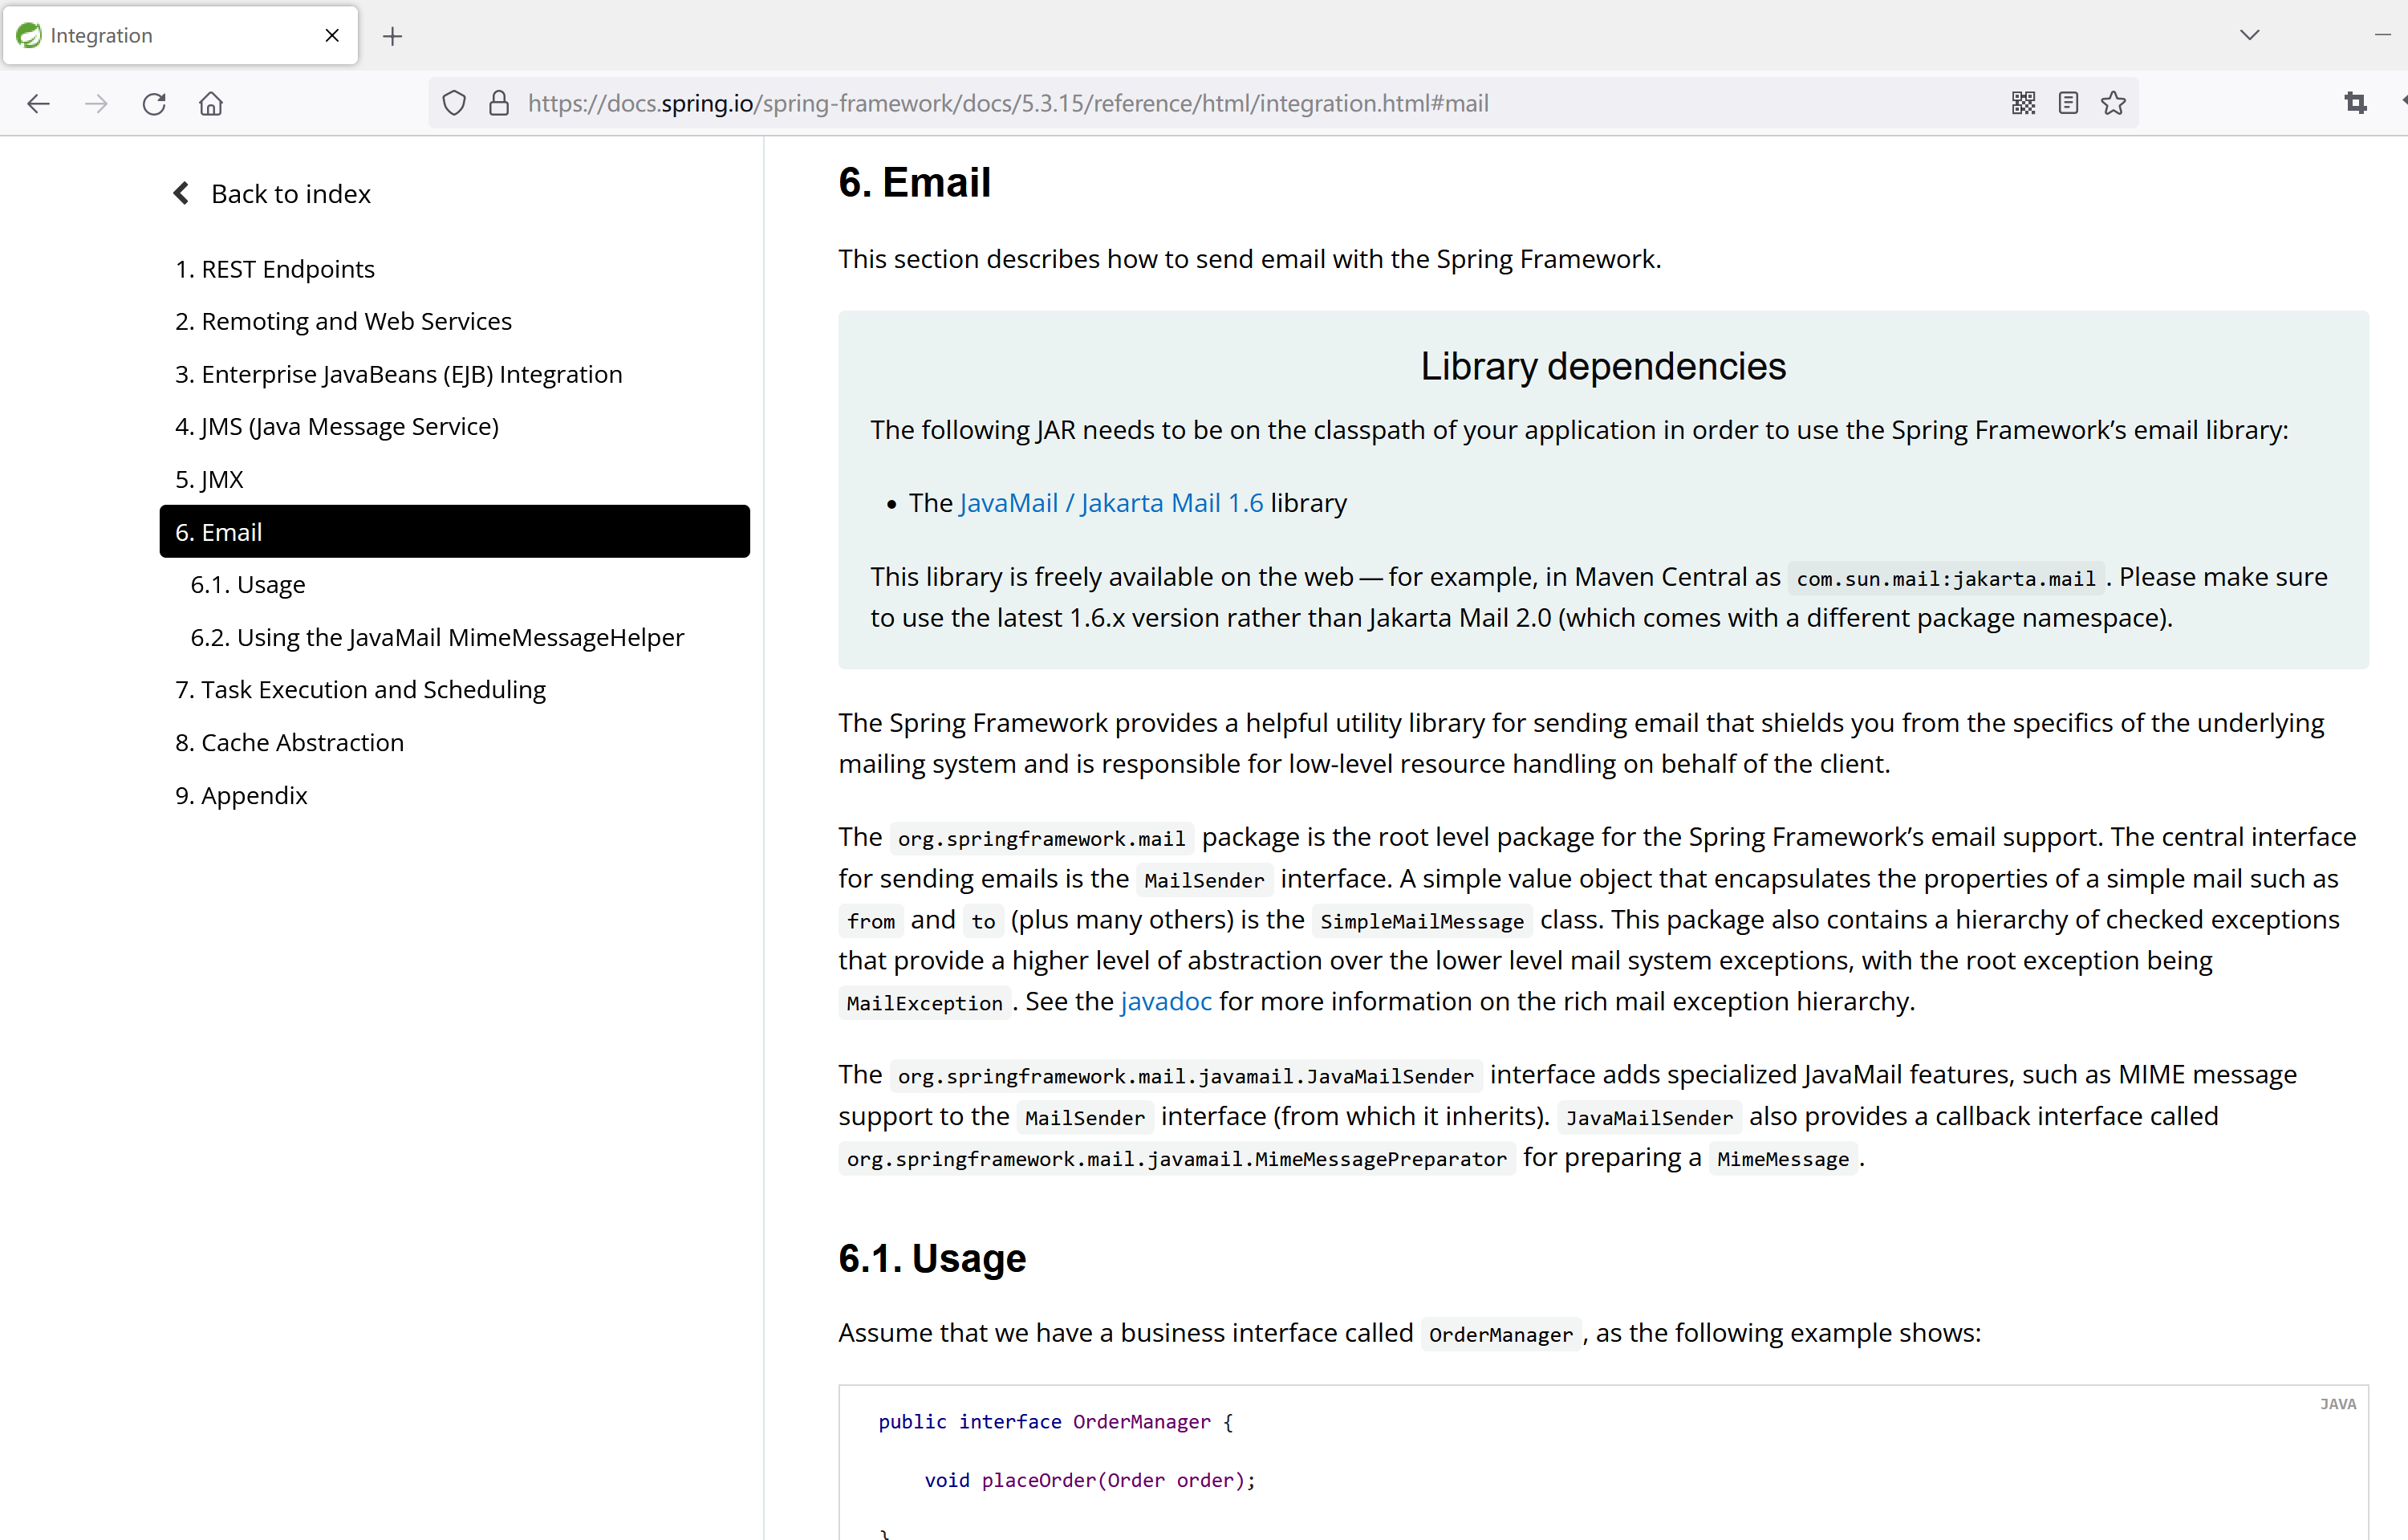Click the left chevron beside Back to index
2408x1540 pixels.
click(181, 192)
